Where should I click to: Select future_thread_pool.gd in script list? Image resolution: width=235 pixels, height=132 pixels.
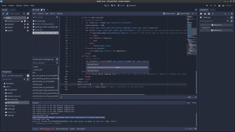[x=44, y=24]
